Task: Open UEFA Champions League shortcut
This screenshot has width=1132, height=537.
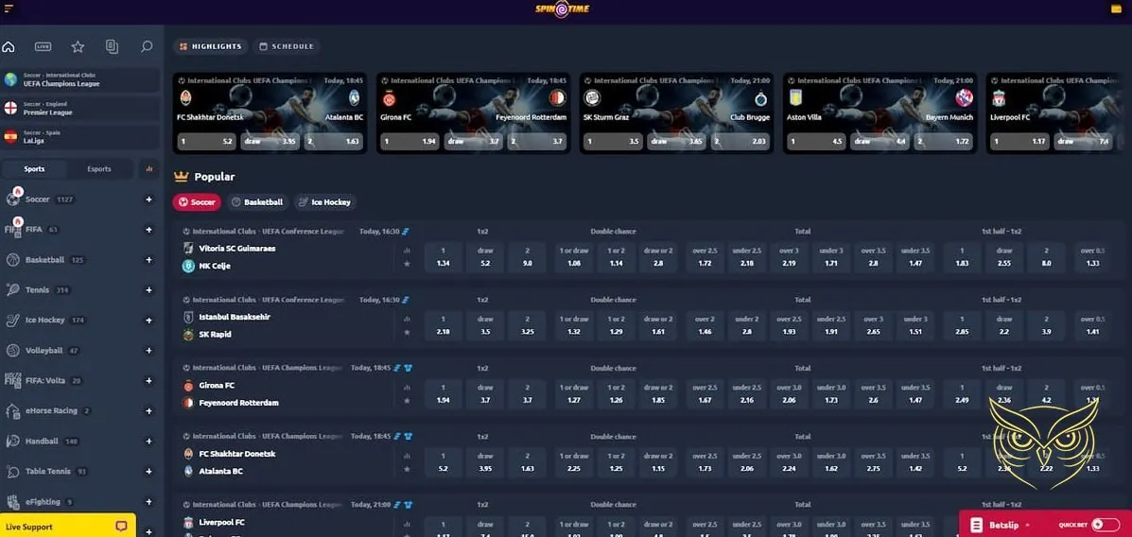Action: click(x=80, y=79)
